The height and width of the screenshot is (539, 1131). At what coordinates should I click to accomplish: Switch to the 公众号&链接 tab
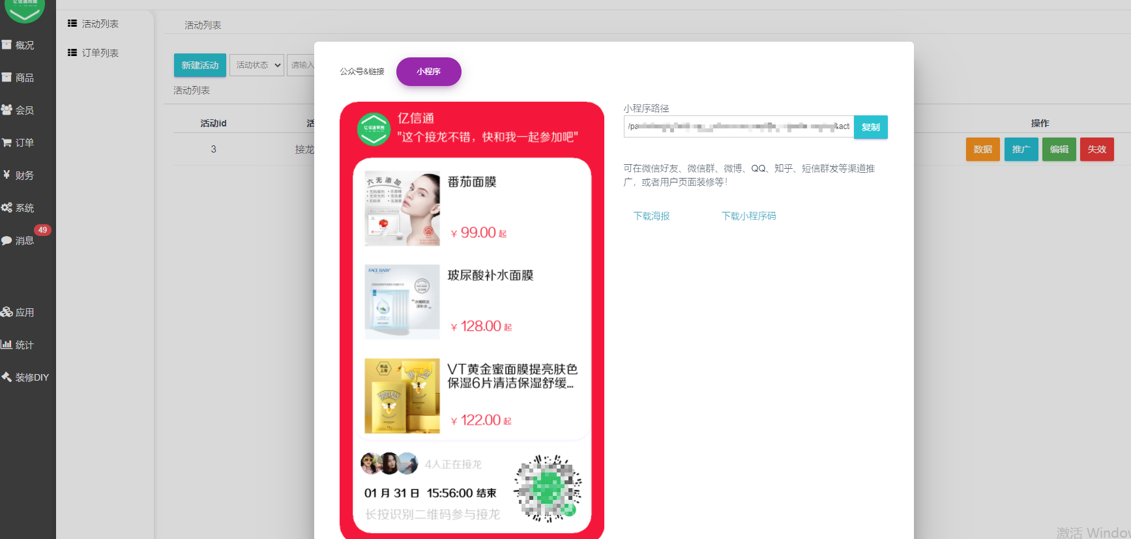coord(362,72)
